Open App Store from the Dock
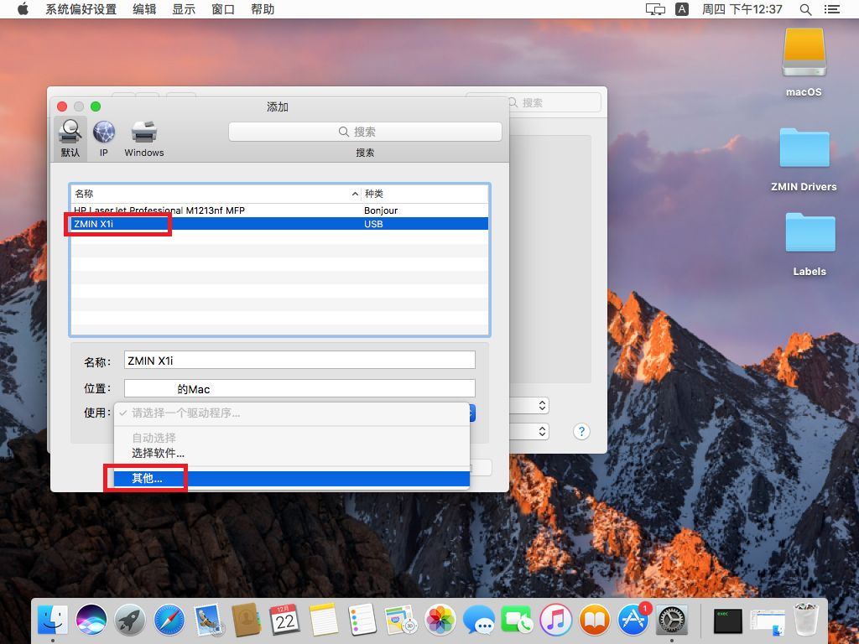Image resolution: width=859 pixels, height=644 pixels. pos(634,620)
